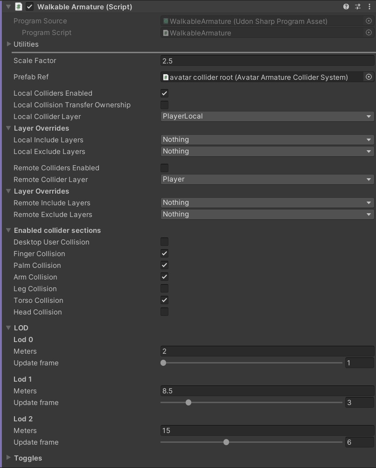This screenshot has width=376, height=468.
Task: Expand the Utilities foldout
Action: 8,44
